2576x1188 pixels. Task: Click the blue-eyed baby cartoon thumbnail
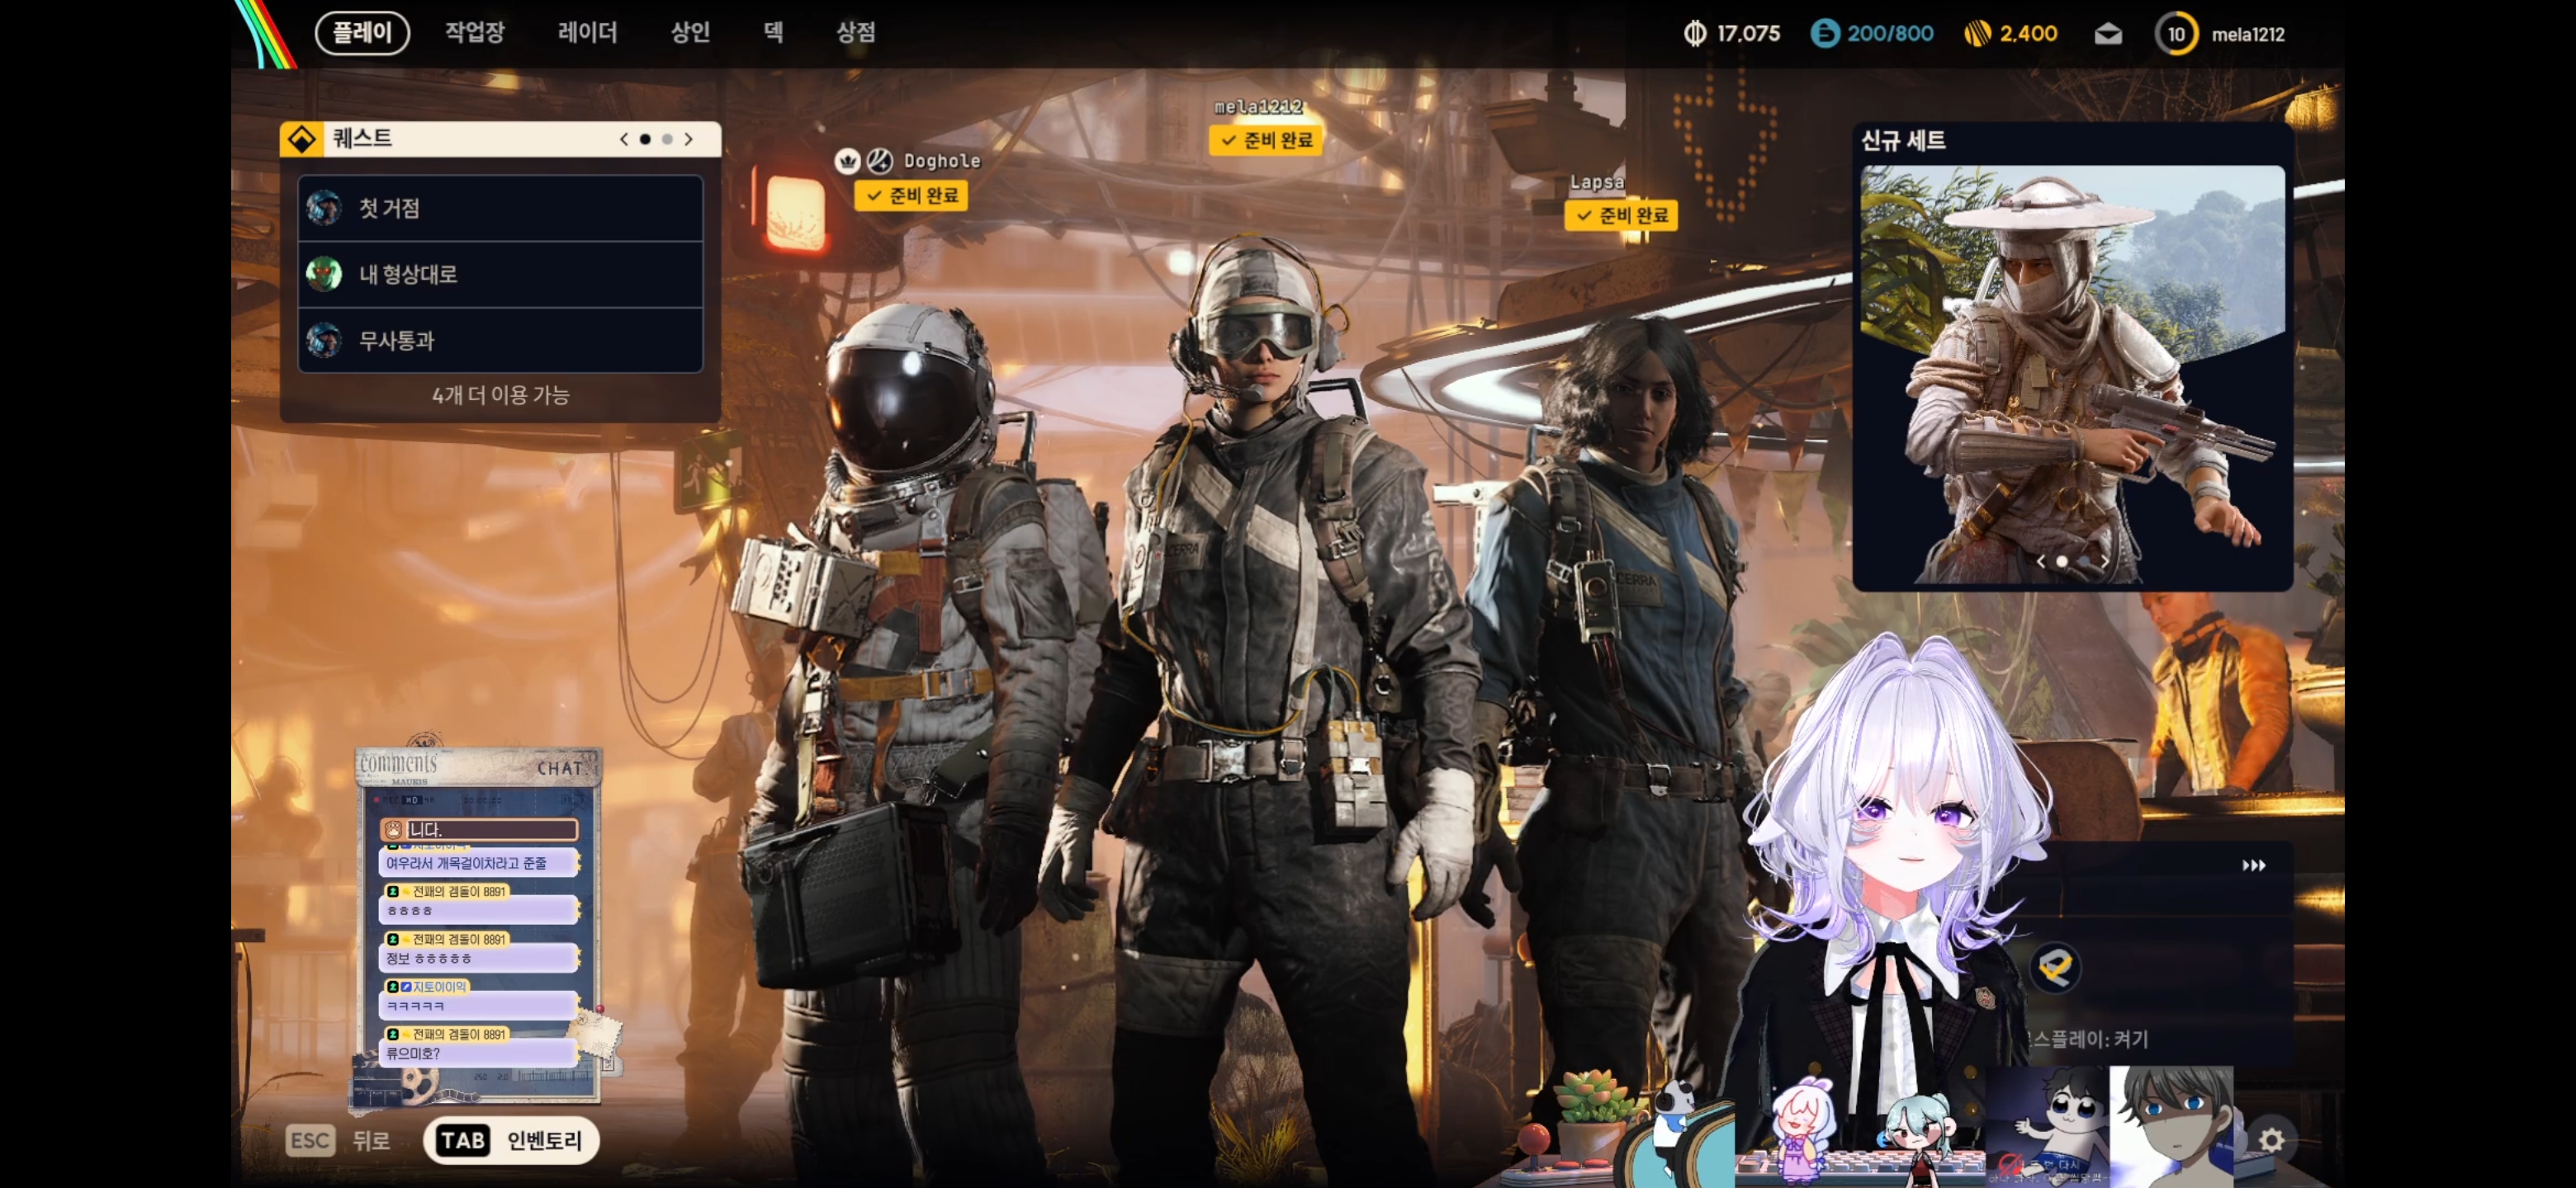coord(2046,1125)
